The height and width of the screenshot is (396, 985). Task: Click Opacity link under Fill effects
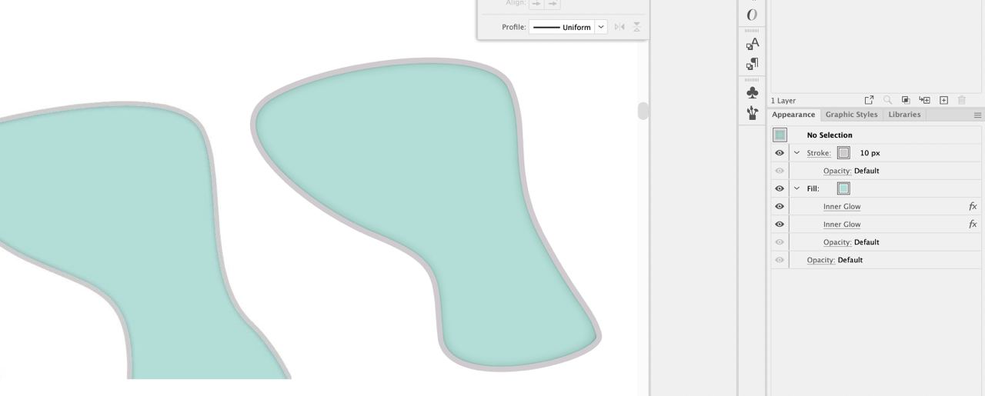pos(837,242)
